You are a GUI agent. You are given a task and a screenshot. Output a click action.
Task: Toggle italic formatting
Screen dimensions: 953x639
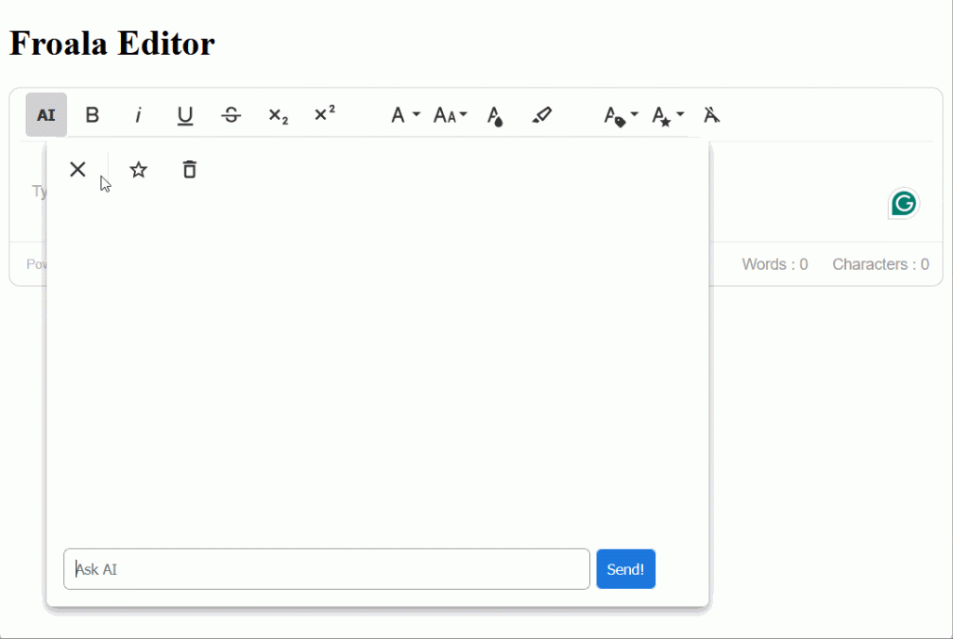(139, 114)
